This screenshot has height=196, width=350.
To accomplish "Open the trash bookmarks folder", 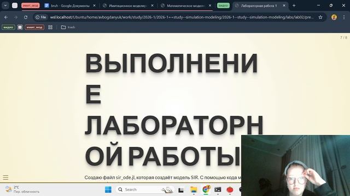I will point(68,27).
